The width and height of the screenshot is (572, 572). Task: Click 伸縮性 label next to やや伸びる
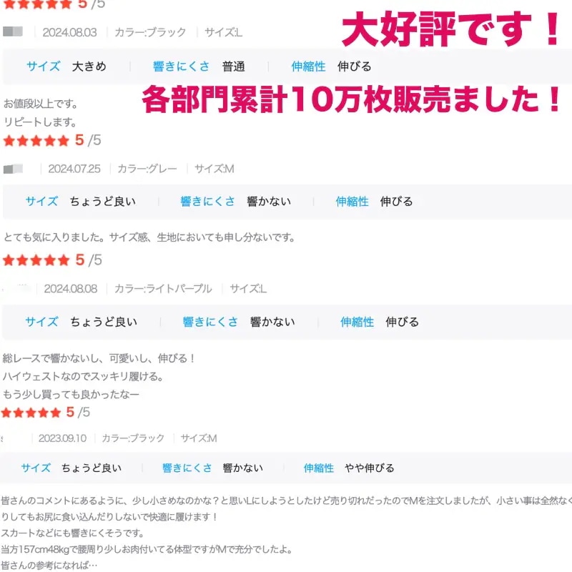(318, 468)
